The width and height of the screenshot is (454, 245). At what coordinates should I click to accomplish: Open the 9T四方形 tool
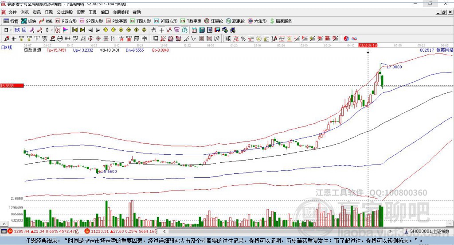pyautogui.click(x=166, y=21)
